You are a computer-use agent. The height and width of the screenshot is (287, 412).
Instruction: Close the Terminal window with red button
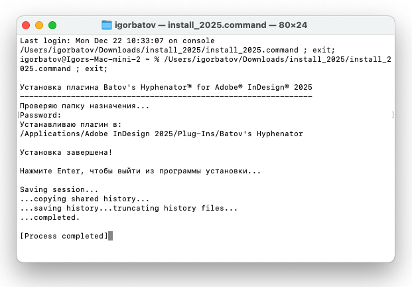click(26, 25)
